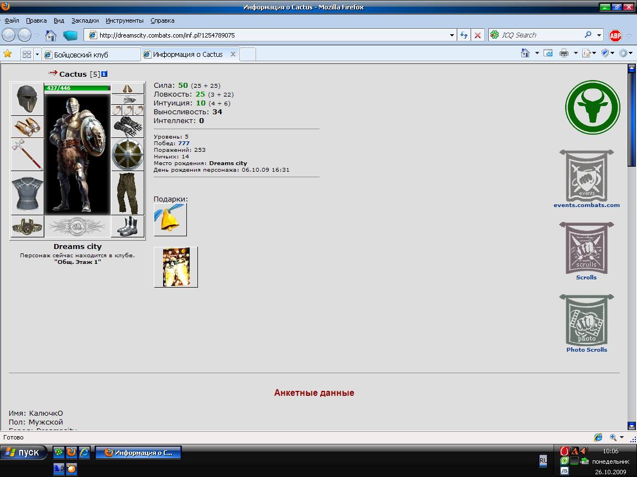Click the printer icon in toolbar
The image size is (637, 477).
click(564, 53)
